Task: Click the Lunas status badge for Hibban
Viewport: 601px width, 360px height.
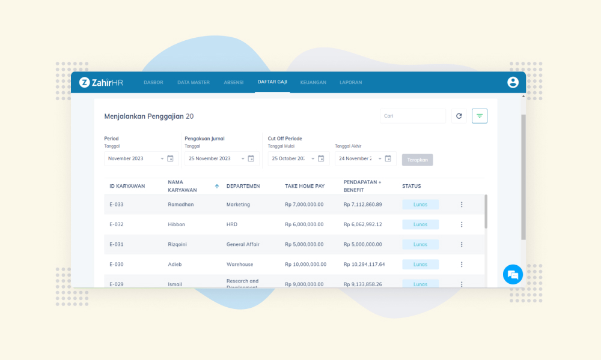Action: click(421, 224)
